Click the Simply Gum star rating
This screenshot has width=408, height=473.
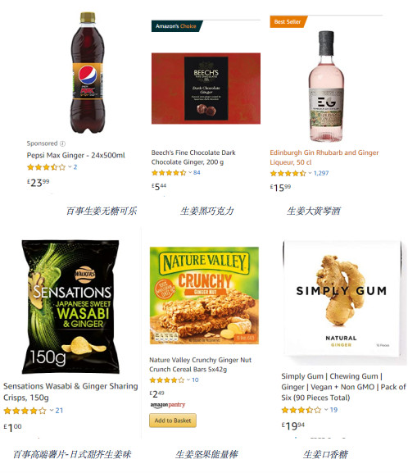[301, 410]
